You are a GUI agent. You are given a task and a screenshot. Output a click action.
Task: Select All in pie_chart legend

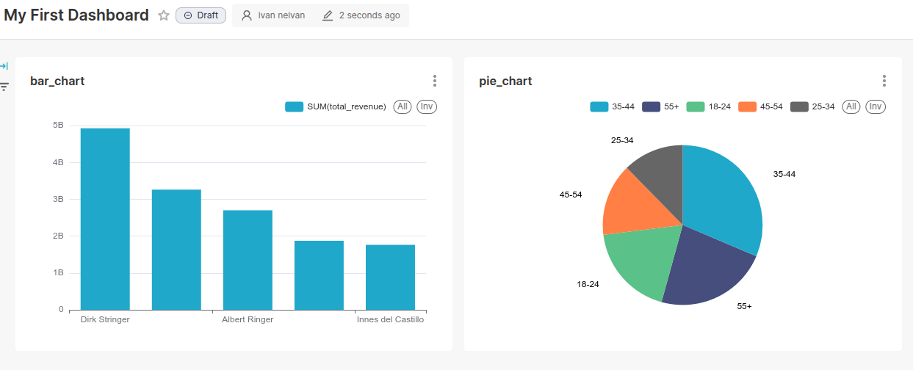[851, 107]
